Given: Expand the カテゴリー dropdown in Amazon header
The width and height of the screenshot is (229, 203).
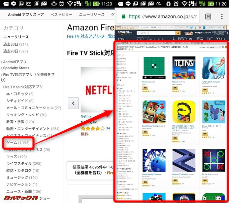Looking at the screenshot, I should [x=122, y=39].
